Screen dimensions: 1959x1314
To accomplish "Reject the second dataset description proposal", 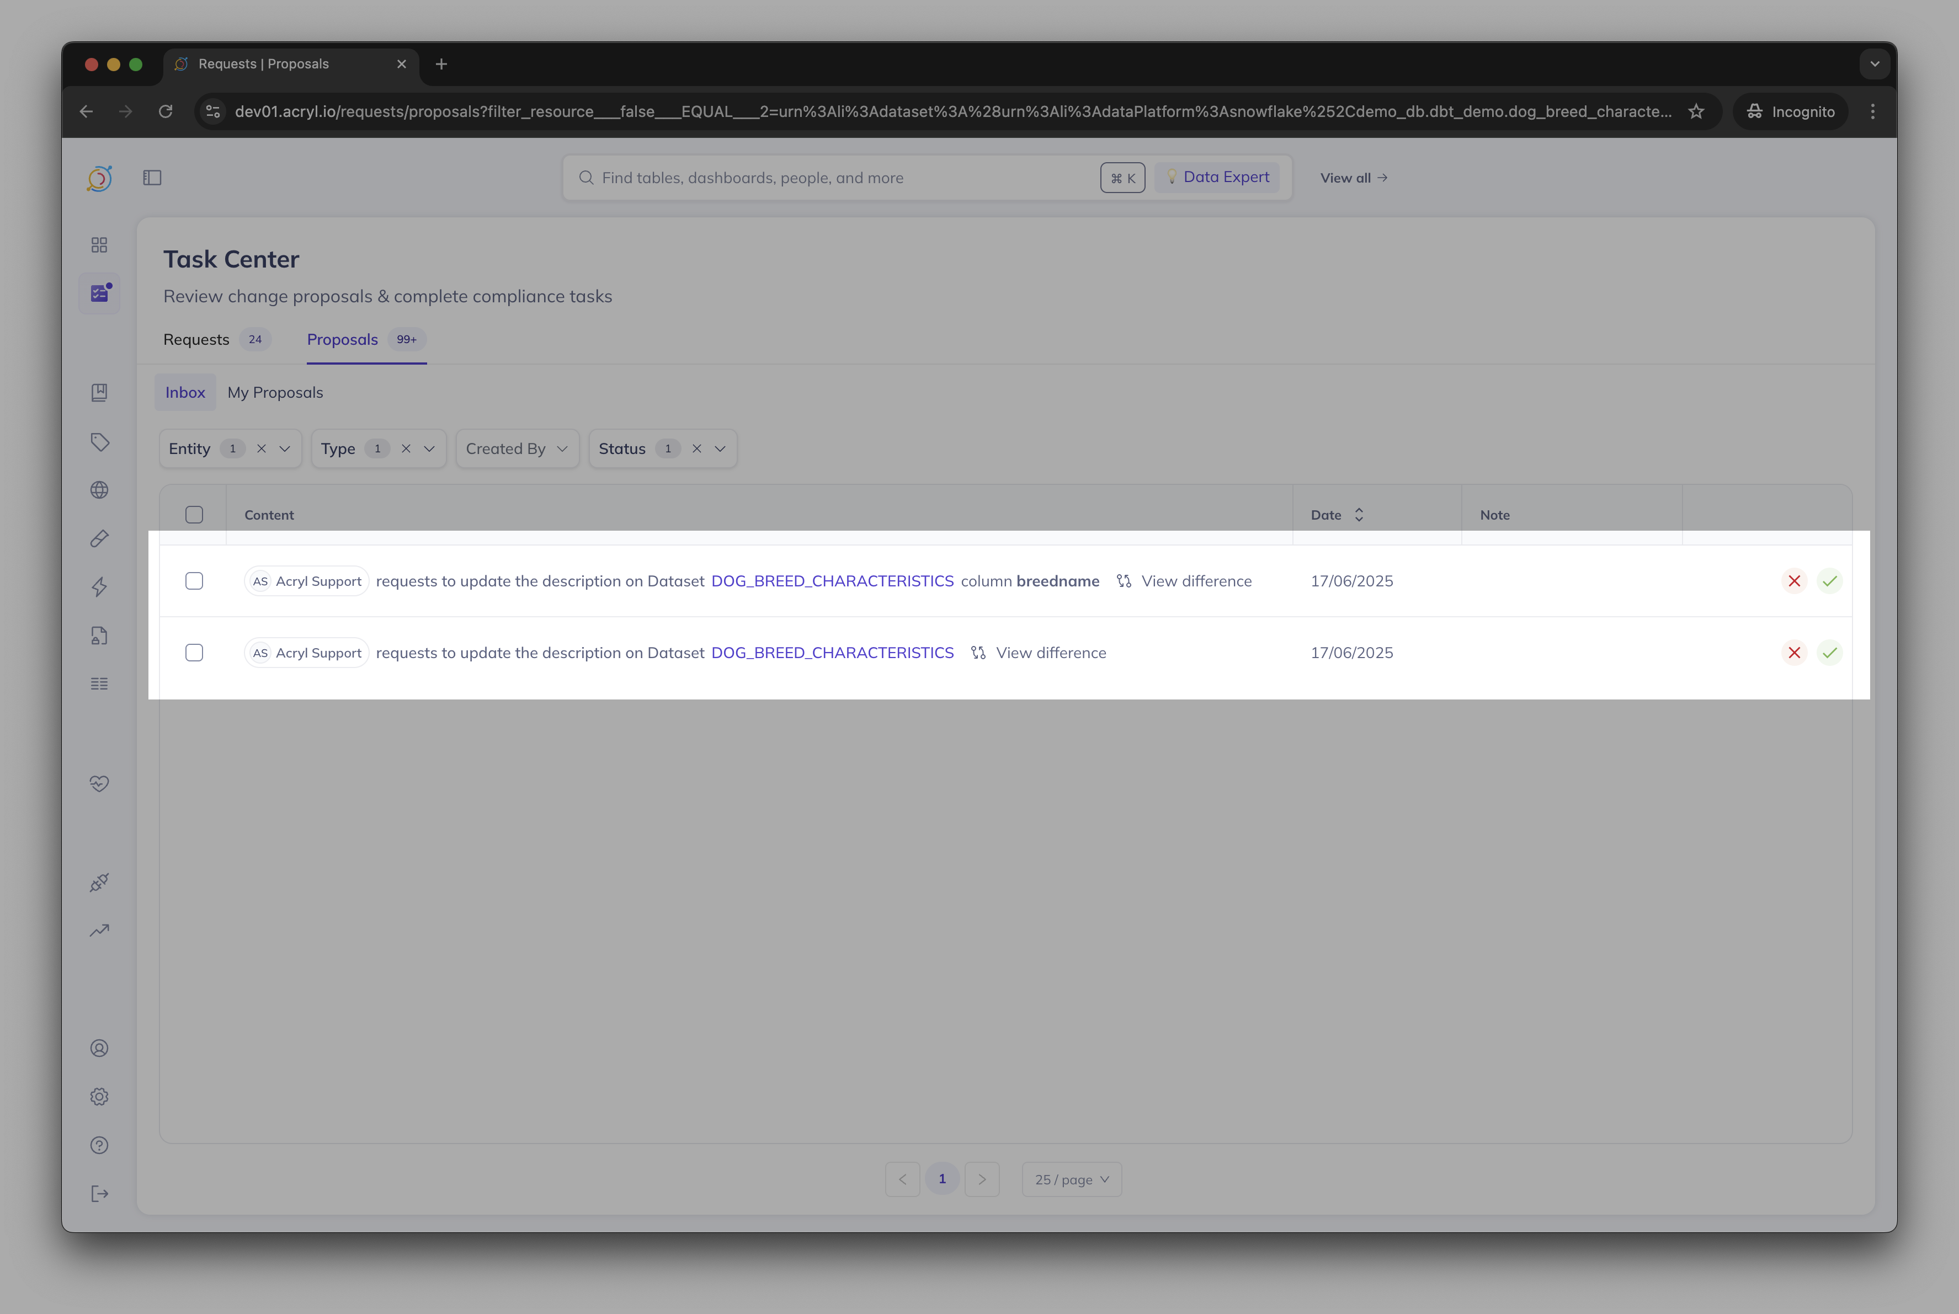I will (x=1794, y=653).
